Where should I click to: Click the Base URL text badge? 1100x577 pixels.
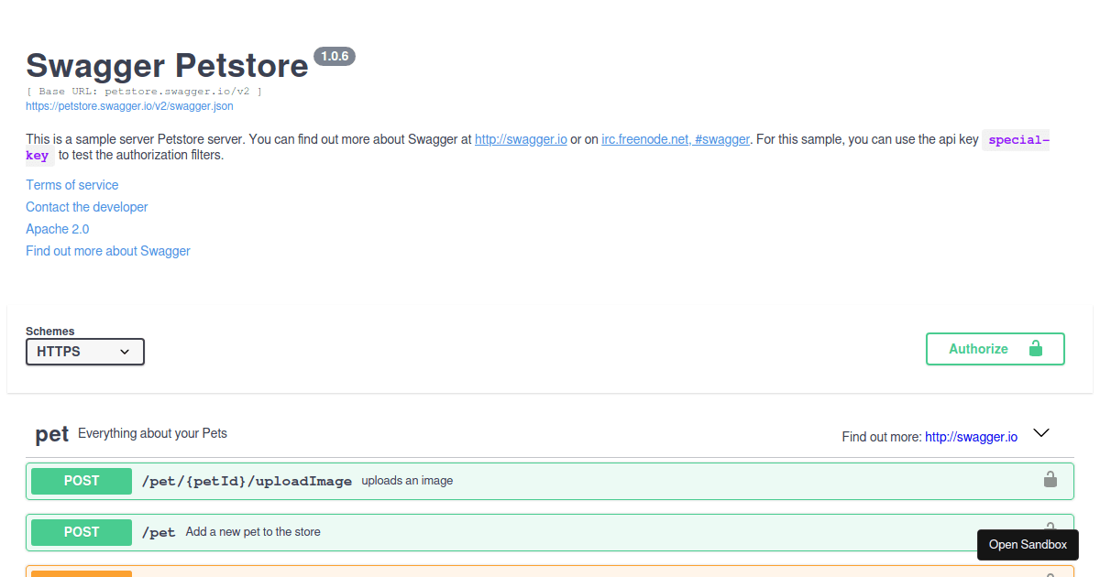[x=141, y=91]
